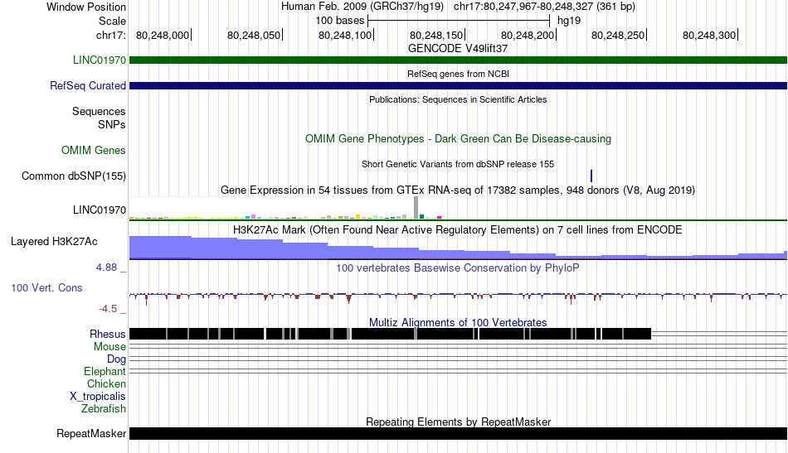
Task: Click the Zebrafish alignment species label
Action: [104, 409]
